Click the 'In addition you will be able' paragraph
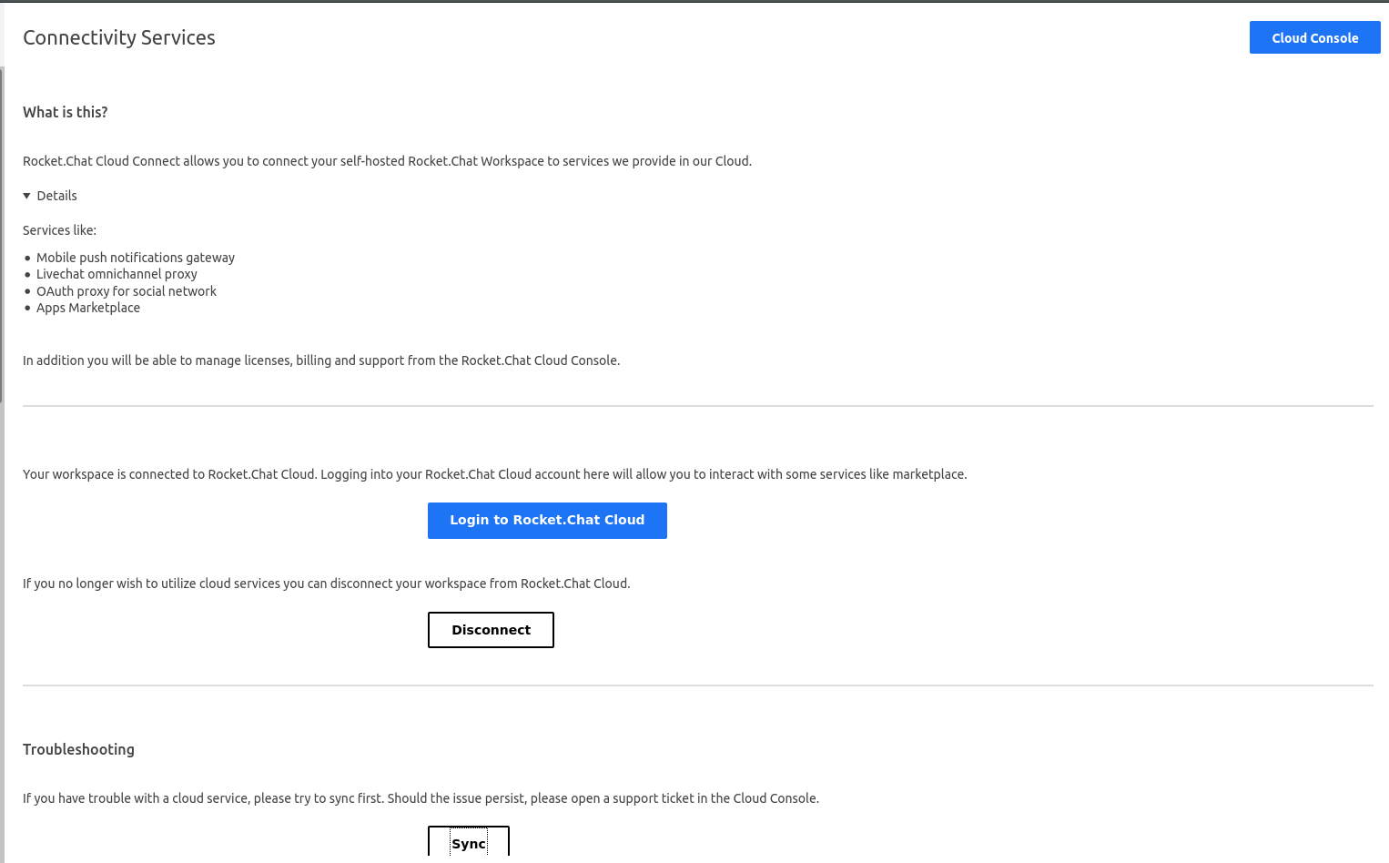The height and width of the screenshot is (863, 1389). click(x=321, y=360)
